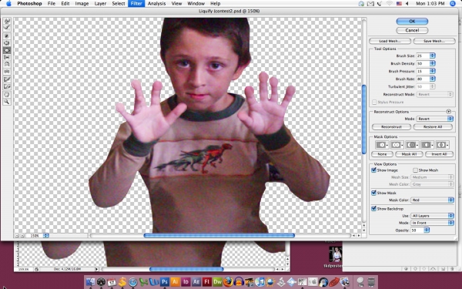Click the Liquify horizontal scrollbar thumb
The height and width of the screenshot is (289, 462).
click(219, 235)
